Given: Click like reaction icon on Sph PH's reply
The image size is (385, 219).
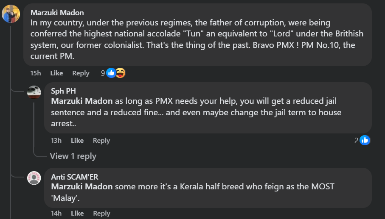Looking at the screenshot, I should [x=365, y=140].
